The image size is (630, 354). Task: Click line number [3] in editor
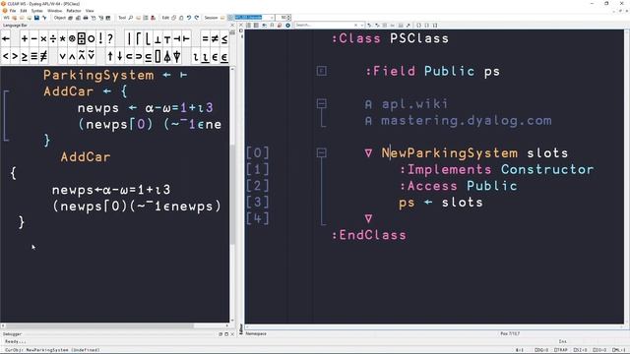pos(258,202)
